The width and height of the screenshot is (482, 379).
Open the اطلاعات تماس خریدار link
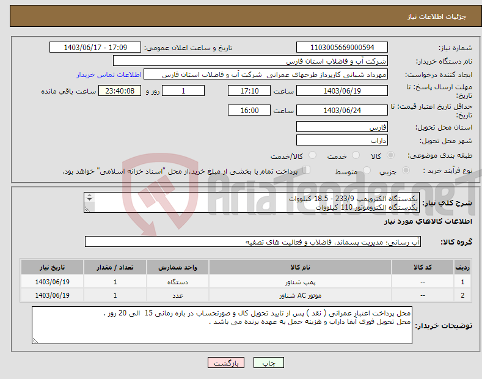click(109, 75)
